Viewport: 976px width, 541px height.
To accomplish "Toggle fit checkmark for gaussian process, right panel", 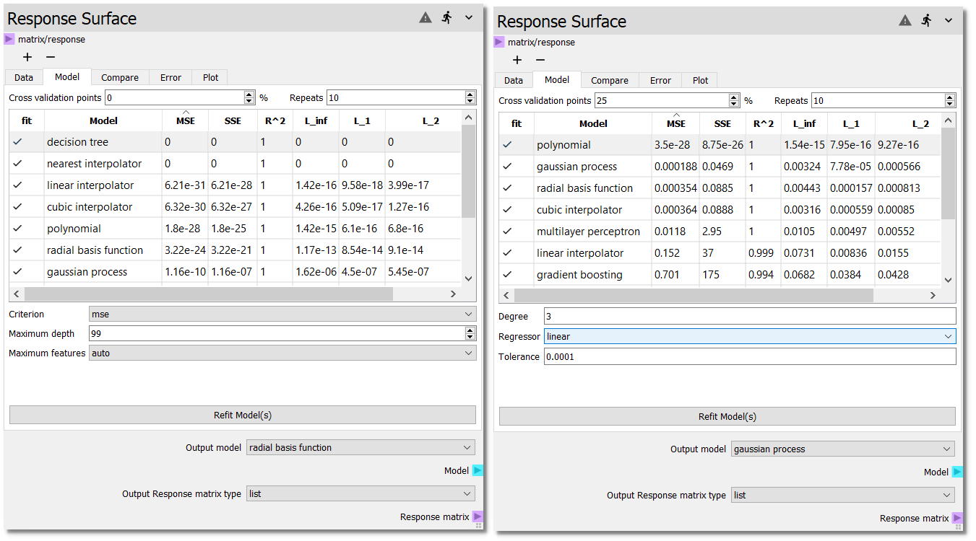I will (x=507, y=167).
